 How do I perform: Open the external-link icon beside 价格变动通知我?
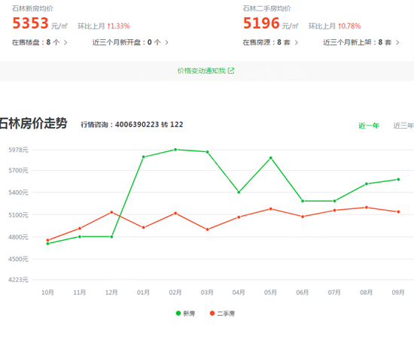tap(231, 71)
